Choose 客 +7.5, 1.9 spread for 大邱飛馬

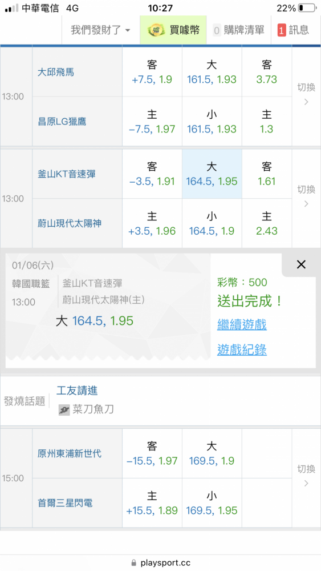click(x=152, y=72)
